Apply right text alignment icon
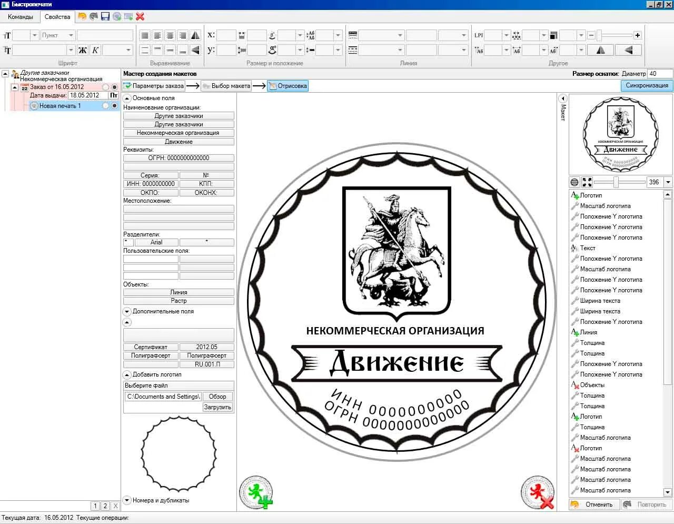674x524 pixels. [183, 35]
